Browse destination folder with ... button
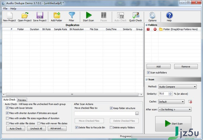Viewport: 203px width, 140px height. 137,113
